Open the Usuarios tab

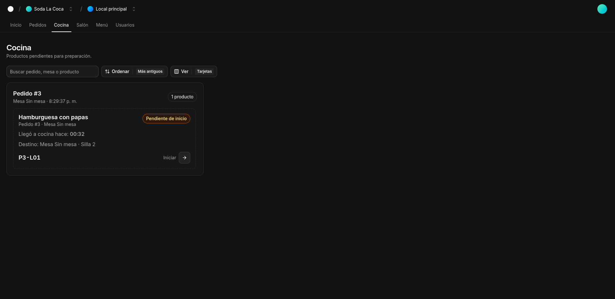click(125, 25)
